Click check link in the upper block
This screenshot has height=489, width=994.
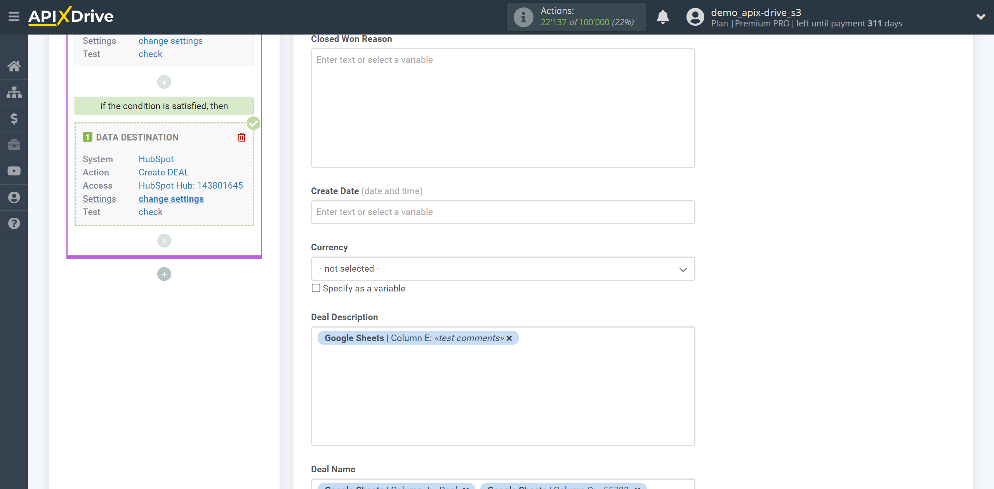pos(151,54)
